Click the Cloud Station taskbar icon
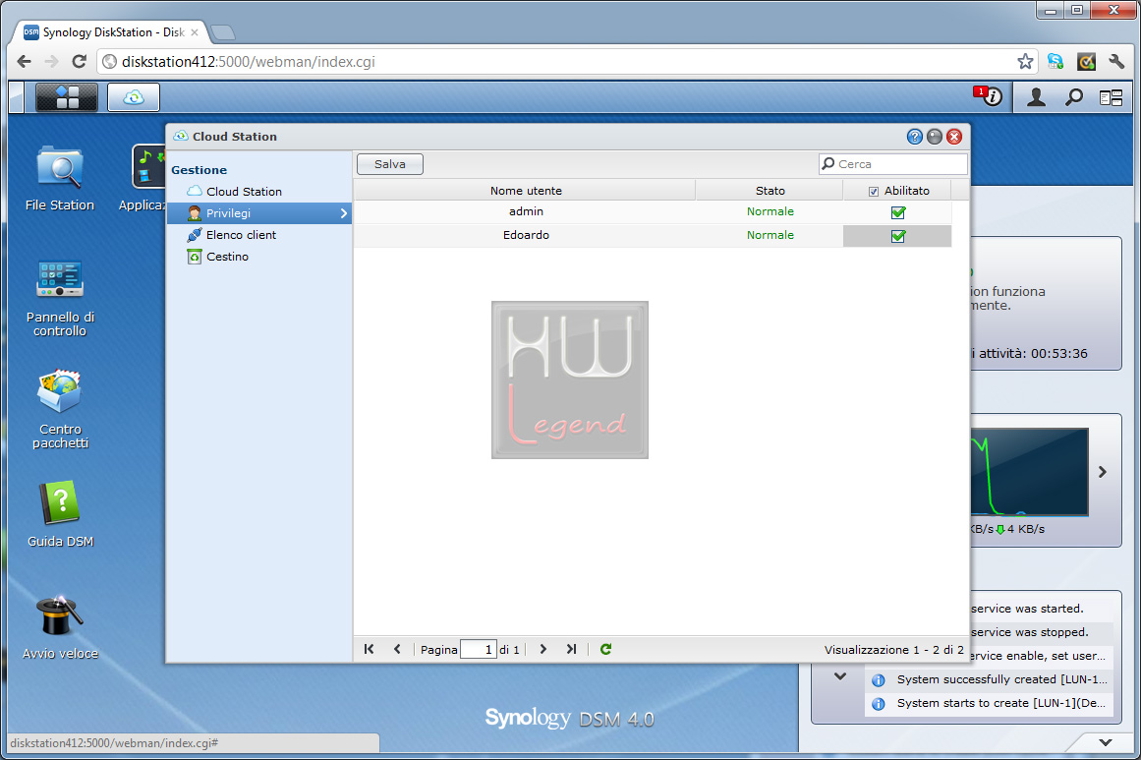1141x760 pixels. pos(133,97)
